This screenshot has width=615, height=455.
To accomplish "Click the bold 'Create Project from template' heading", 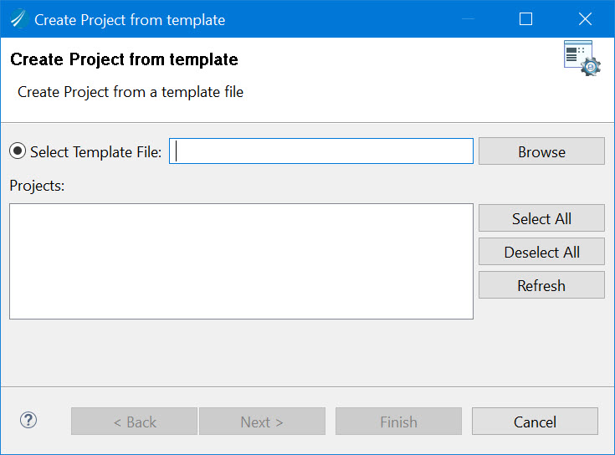I will pyautogui.click(x=125, y=59).
